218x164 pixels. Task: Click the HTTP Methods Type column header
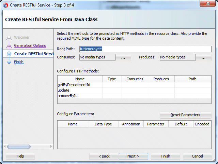point(112,79)
